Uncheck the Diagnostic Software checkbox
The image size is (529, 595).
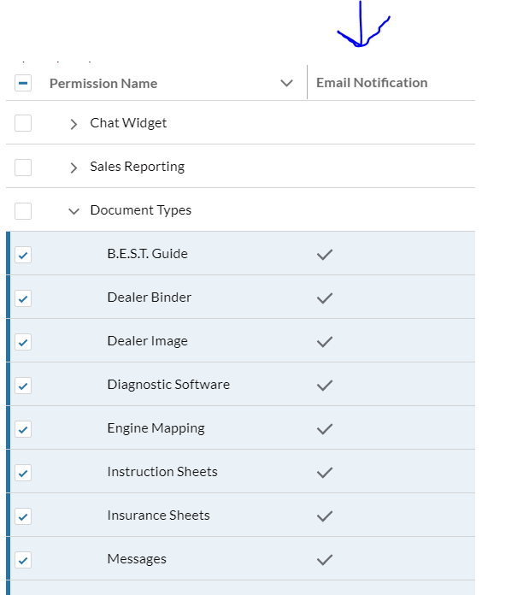pyautogui.click(x=23, y=386)
